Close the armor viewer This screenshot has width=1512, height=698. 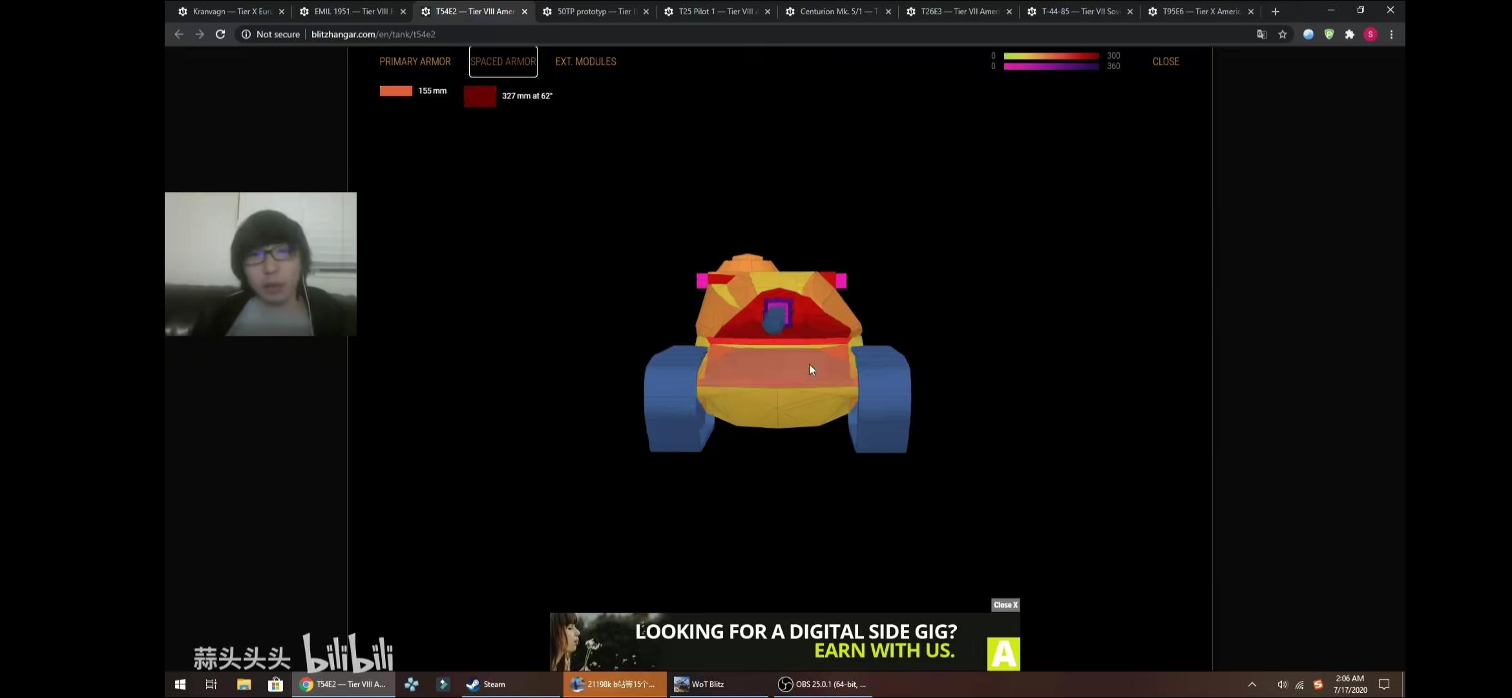tap(1166, 61)
